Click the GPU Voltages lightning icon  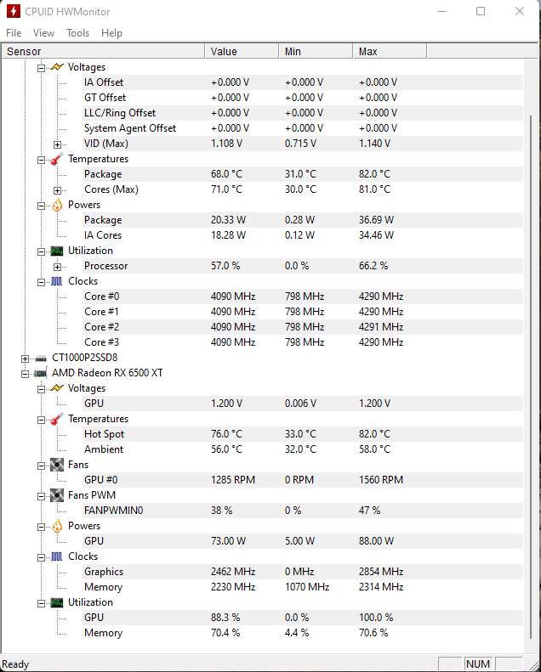point(57,388)
